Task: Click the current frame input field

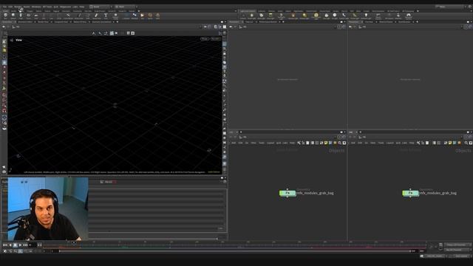Action: (33, 245)
